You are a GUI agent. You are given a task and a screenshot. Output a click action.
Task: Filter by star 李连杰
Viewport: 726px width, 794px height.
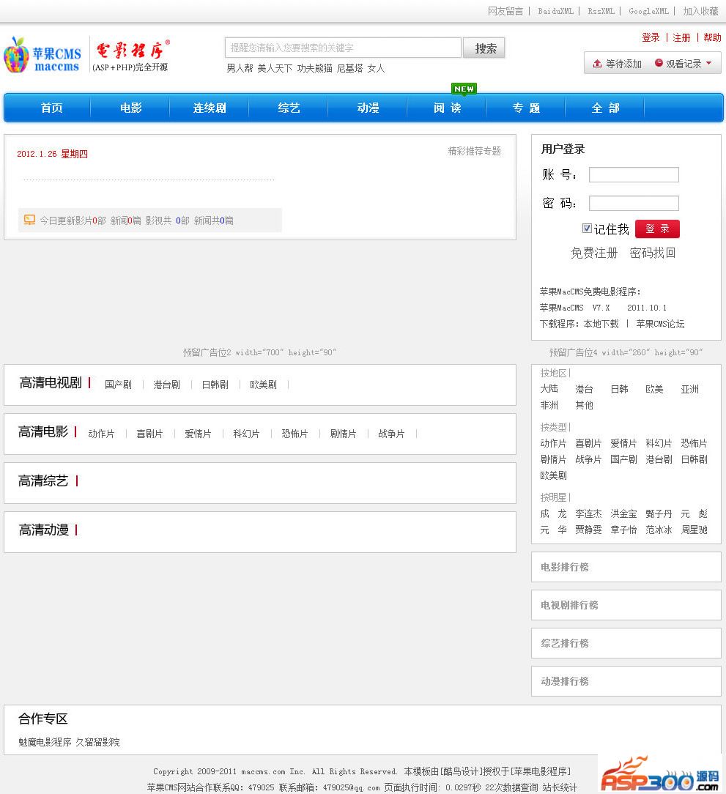(x=588, y=514)
